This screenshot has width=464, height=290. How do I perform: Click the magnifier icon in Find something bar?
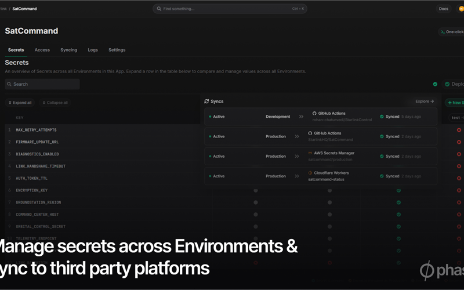pos(159,9)
